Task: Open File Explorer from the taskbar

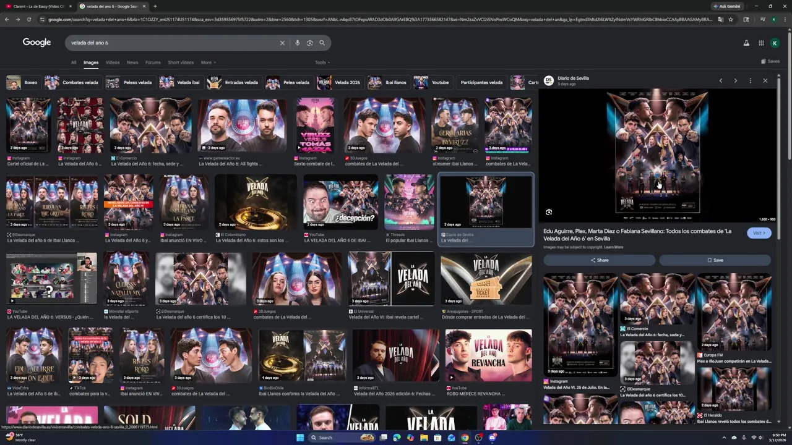Action: coord(424,438)
